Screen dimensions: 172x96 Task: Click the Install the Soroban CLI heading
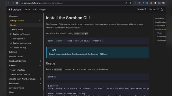click(x=68, y=18)
